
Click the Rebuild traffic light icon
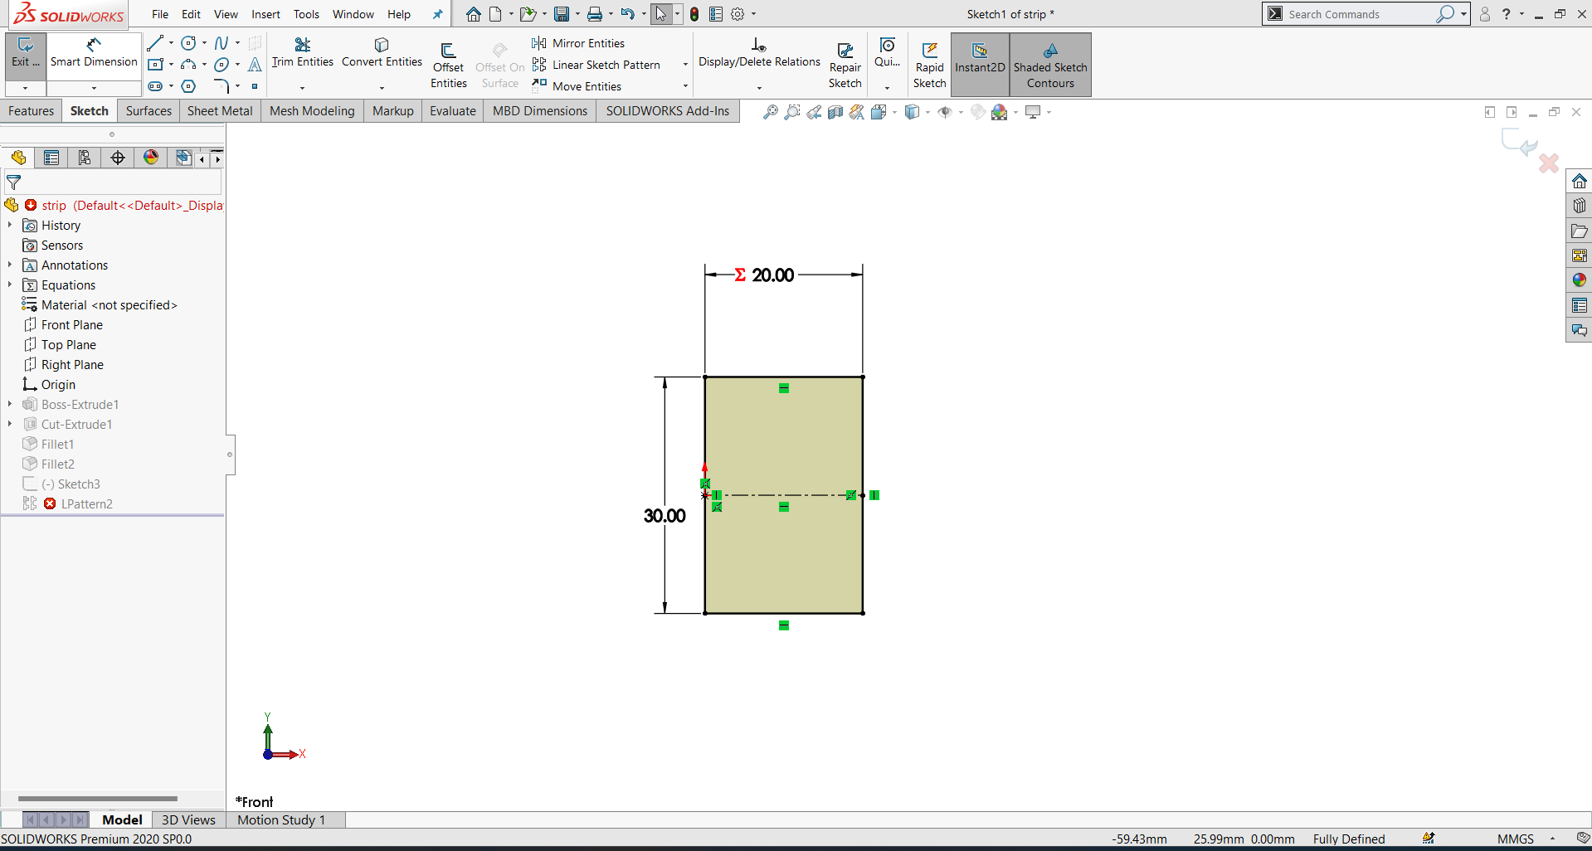(694, 14)
